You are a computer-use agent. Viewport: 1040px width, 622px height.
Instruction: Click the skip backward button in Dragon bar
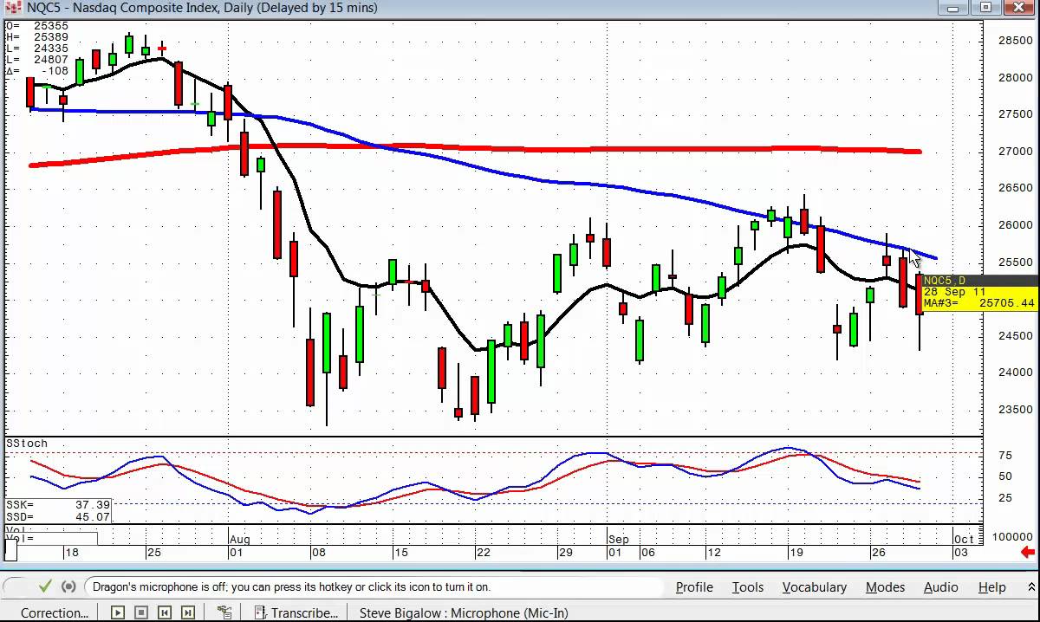click(165, 612)
